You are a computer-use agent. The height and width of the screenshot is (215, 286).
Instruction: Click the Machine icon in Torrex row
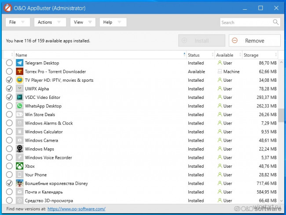click(x=220, y=72)
